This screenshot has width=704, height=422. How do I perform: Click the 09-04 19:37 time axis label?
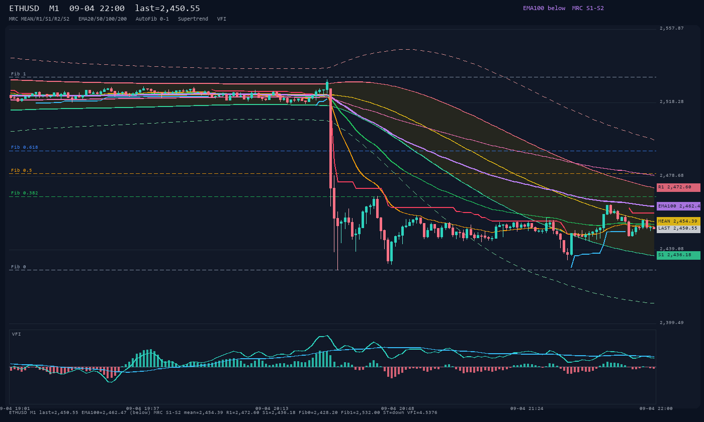coord(143,409)
